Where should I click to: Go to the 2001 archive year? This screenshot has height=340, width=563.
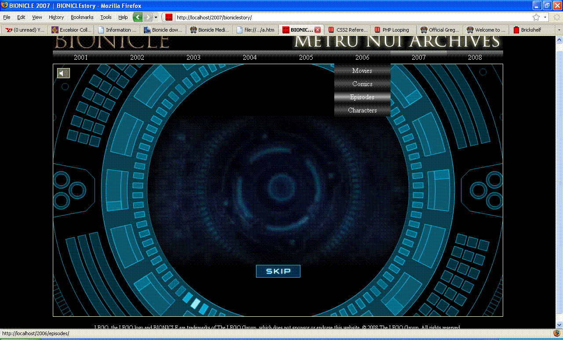pyautogui.click(x=81, y=58)
